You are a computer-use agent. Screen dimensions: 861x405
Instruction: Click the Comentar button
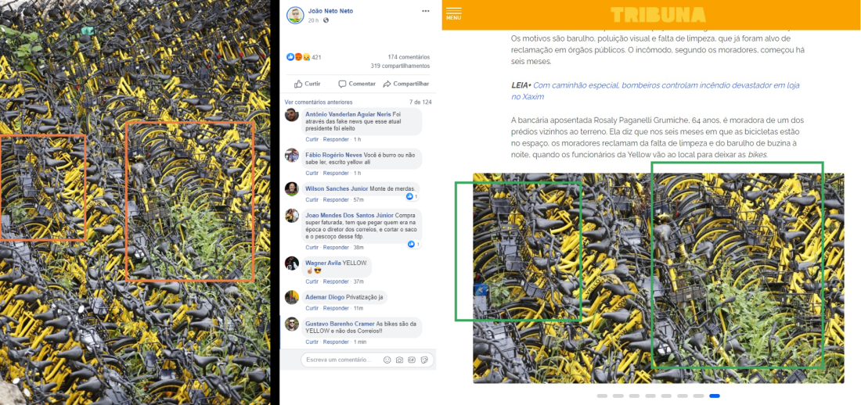pos(357,84)
